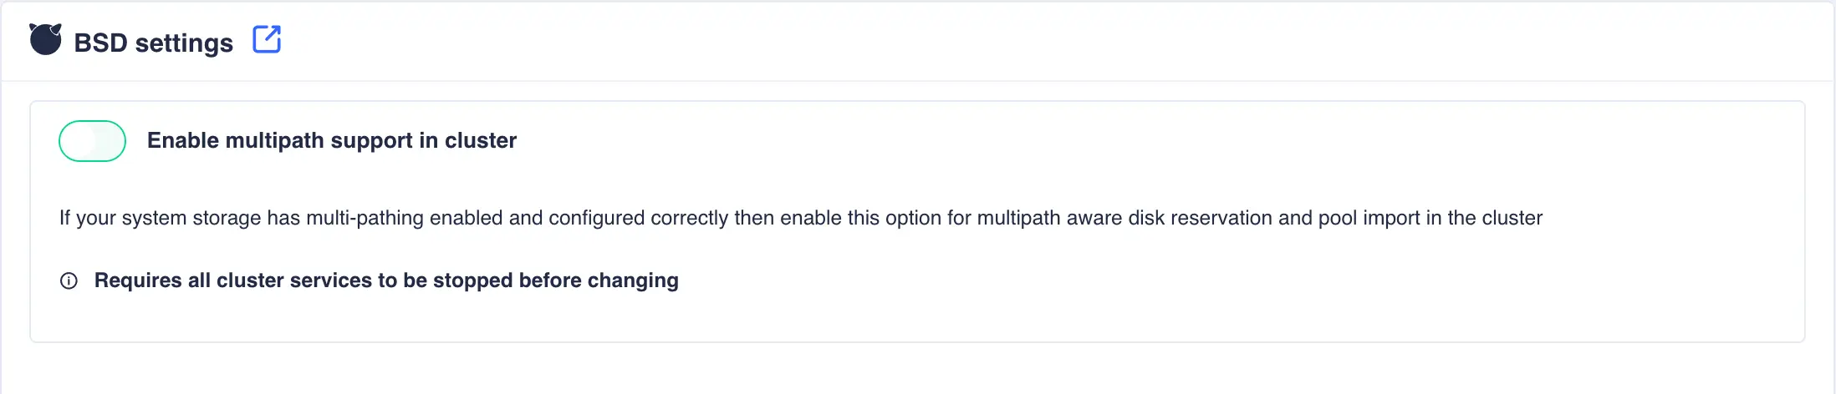This screenshot has height=394, width=1836.
Task: Click the BSD daemon logo icon
Action: pos(45,39)
